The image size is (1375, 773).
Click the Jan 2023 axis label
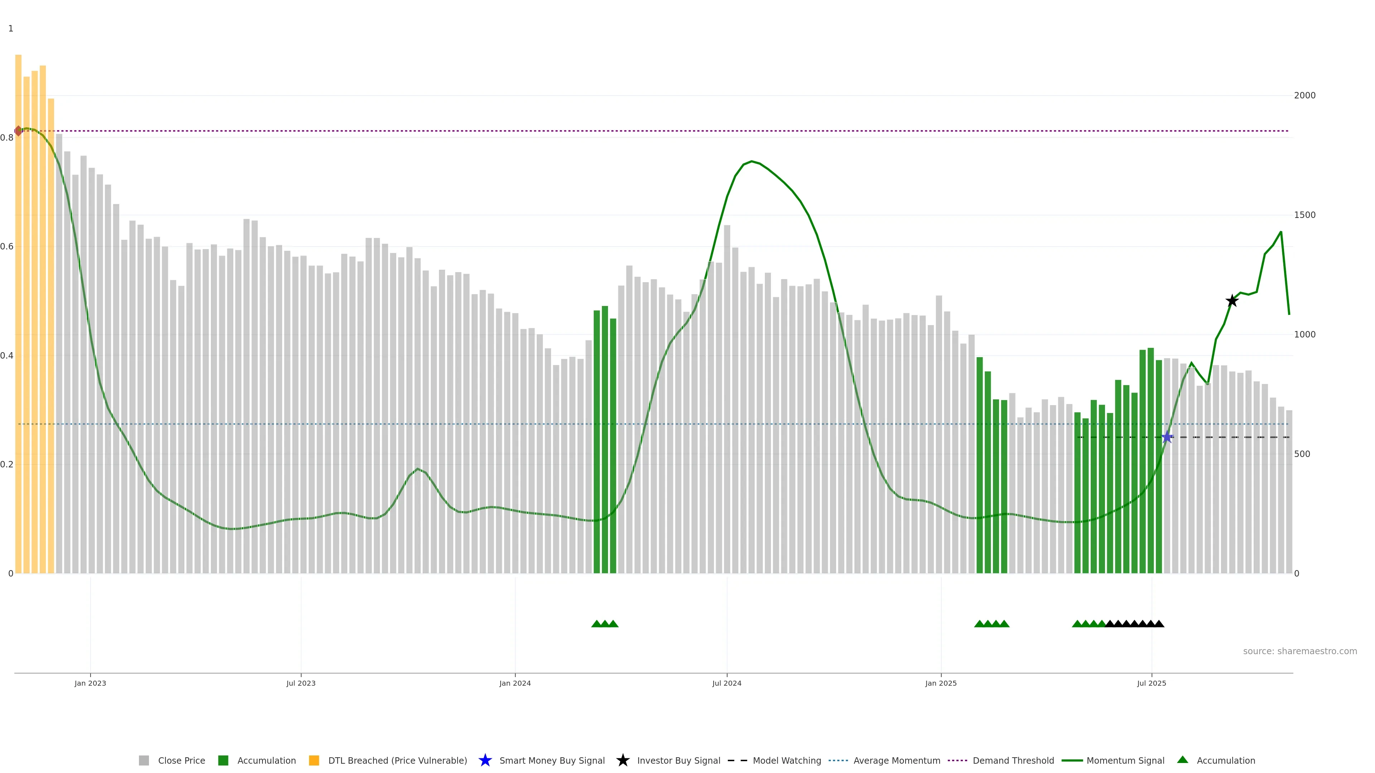[x=90, y=684]
